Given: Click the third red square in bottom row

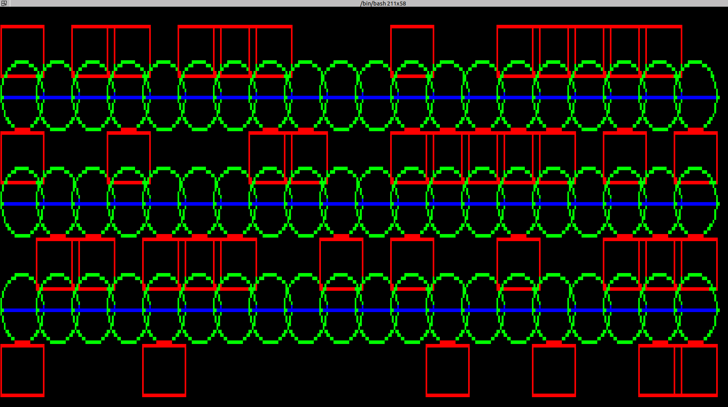Looking at the screenshot, I should 448,370.
